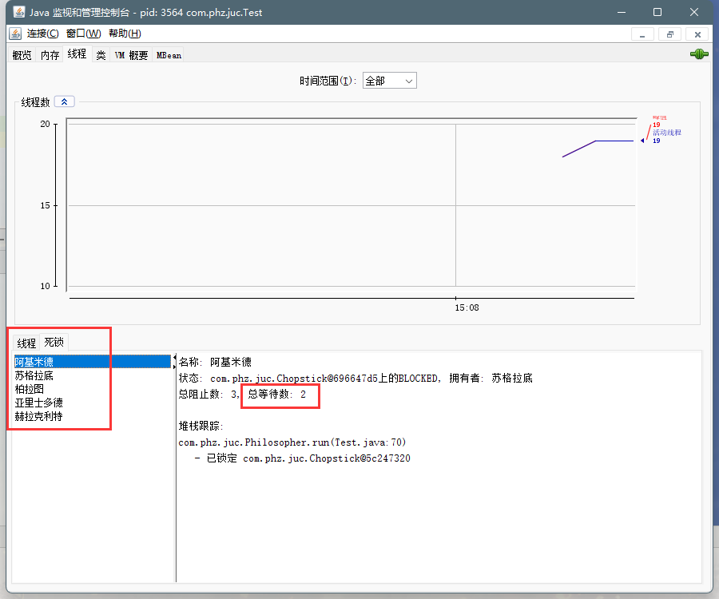Close the inner console window
This screenshot has height=599, width=719.
(697, 34)
